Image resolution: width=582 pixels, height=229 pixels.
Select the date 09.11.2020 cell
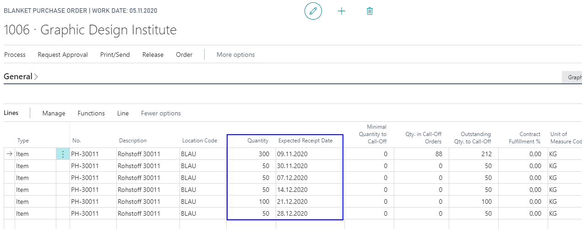309,154
